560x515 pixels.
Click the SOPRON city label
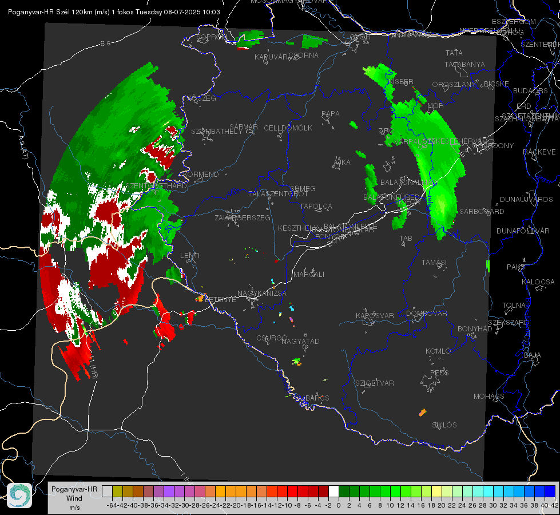[211, 37]
